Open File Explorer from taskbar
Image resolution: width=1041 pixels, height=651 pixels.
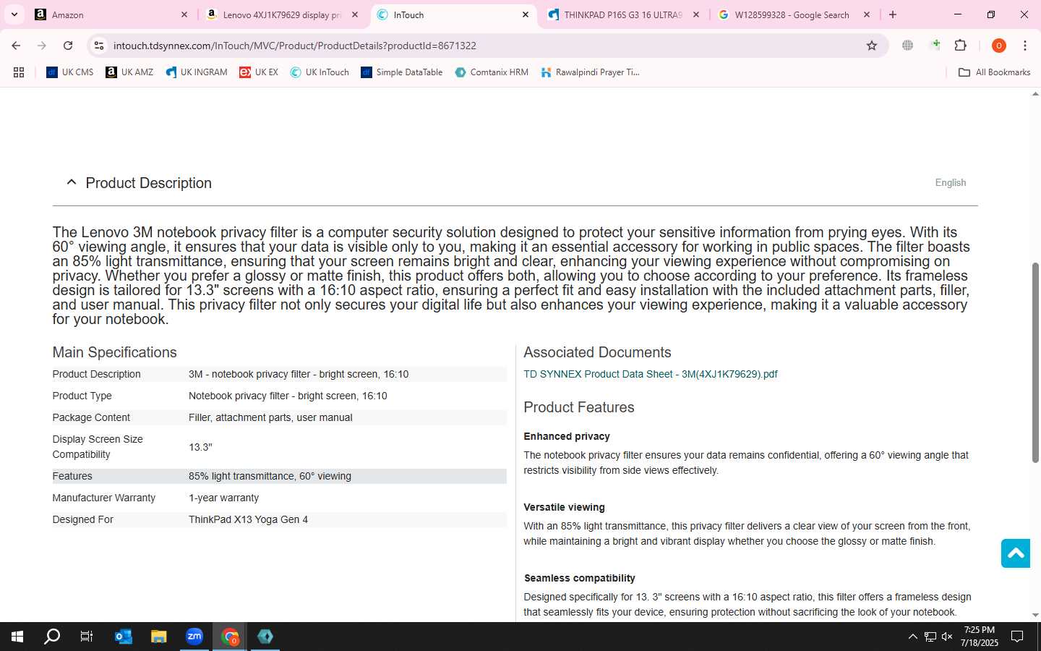158,637
